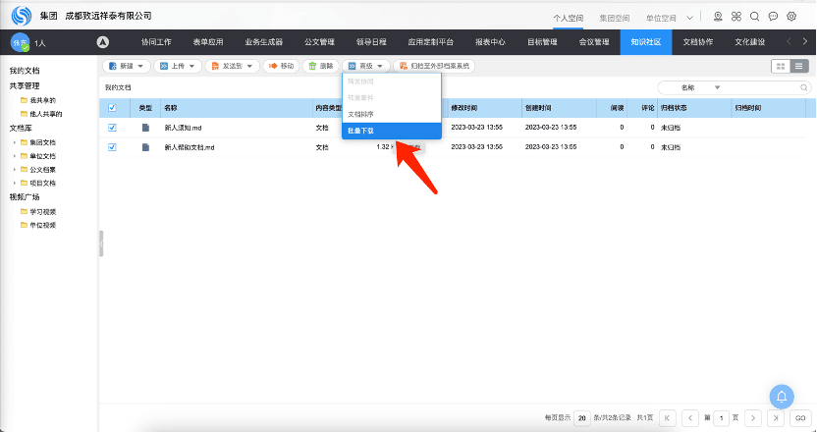Image resolution: width=817 pixels, height=432 pixels.
Task: Click the 移动 move button
Action: pos(282,66)
